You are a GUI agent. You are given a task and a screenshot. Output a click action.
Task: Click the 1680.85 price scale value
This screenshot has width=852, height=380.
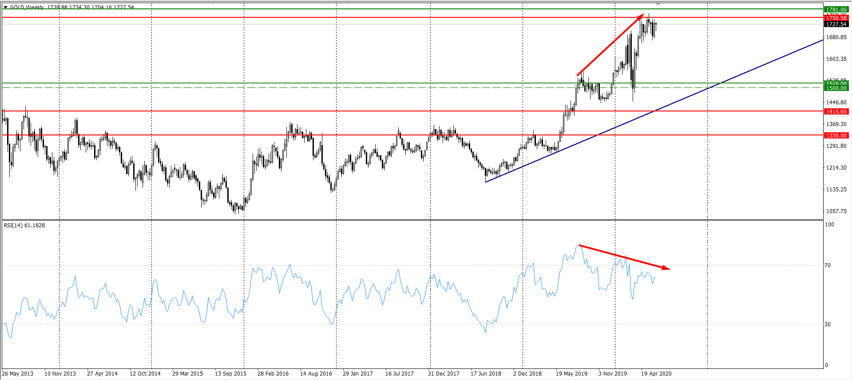[836, 37]
